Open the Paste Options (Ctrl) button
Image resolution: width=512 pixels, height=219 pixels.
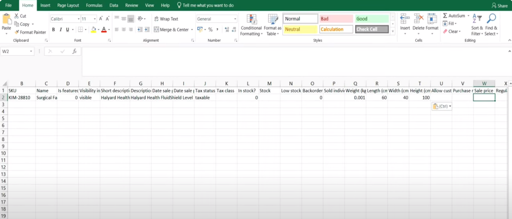441,106
